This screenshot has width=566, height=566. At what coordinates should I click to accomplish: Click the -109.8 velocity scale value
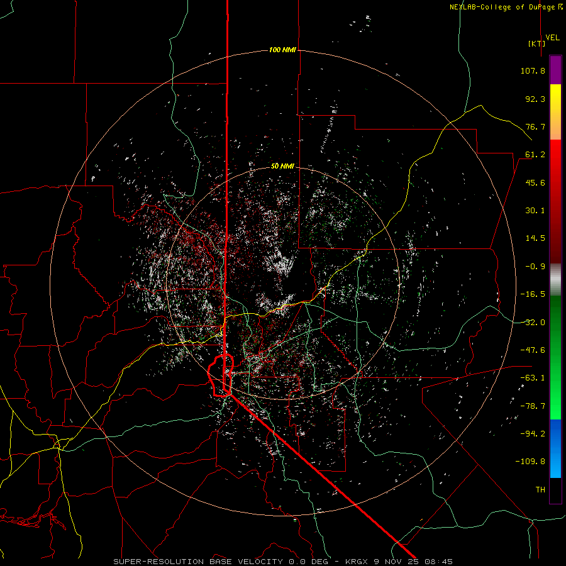tap(530, 462)
